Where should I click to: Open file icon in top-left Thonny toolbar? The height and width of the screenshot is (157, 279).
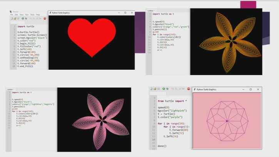coord(15,18)
